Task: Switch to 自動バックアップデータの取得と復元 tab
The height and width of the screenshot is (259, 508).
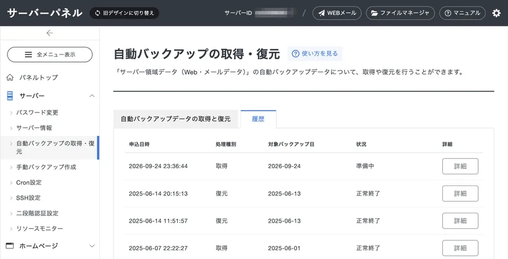Action: 175,119
